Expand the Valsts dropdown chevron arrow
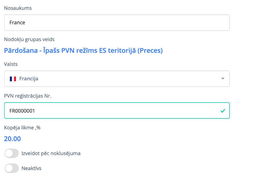 (x=223, y=79)
